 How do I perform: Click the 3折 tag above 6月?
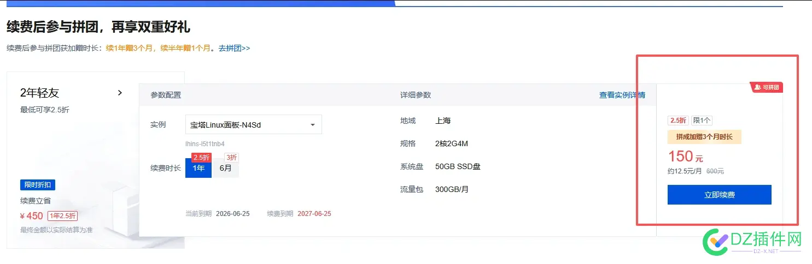click(231, 158)
